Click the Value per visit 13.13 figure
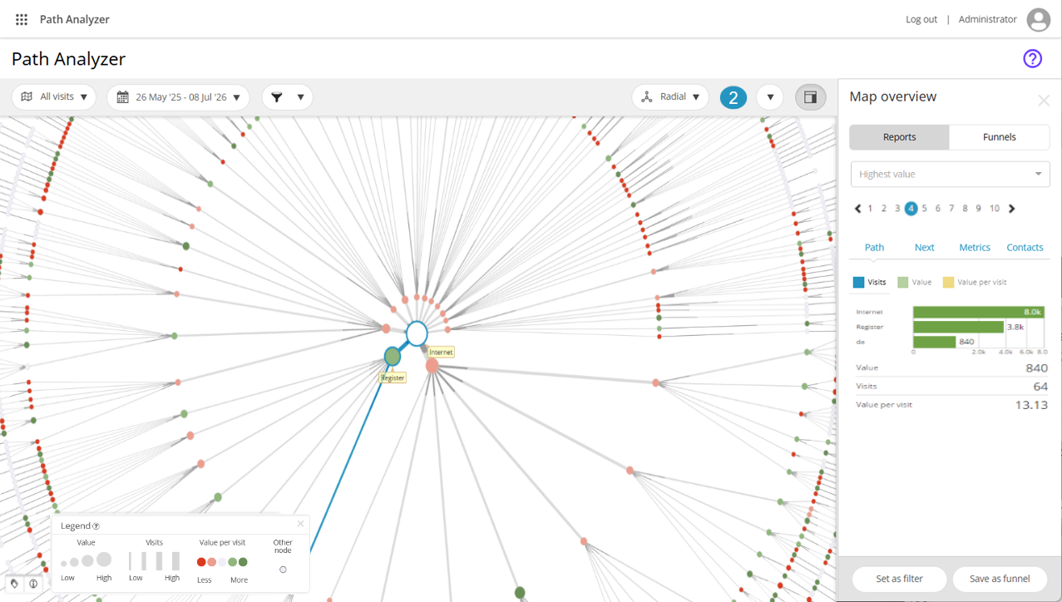 coord(1031,405)
